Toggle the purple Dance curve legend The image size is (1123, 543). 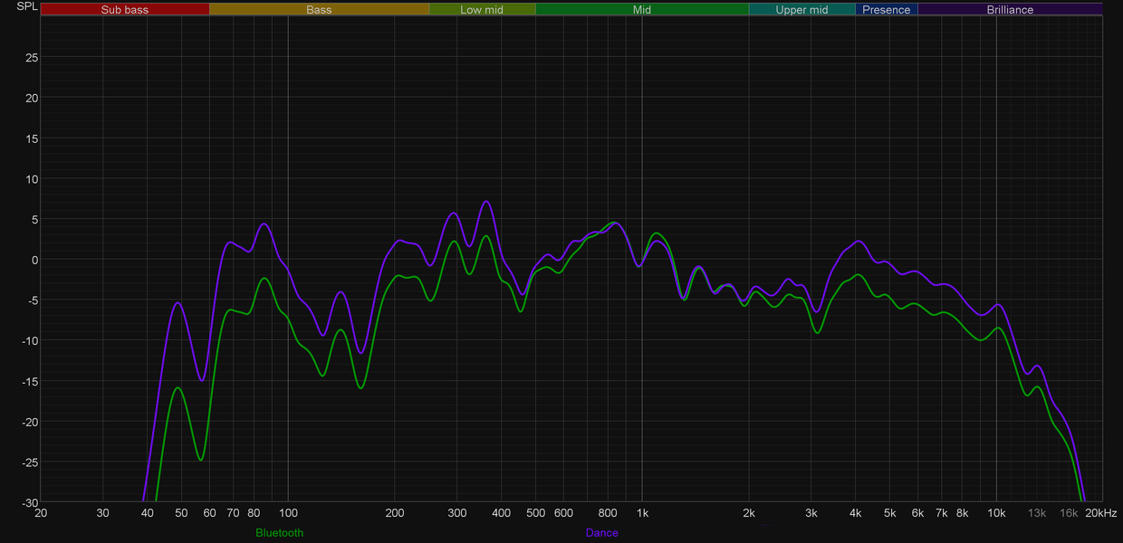602,533
